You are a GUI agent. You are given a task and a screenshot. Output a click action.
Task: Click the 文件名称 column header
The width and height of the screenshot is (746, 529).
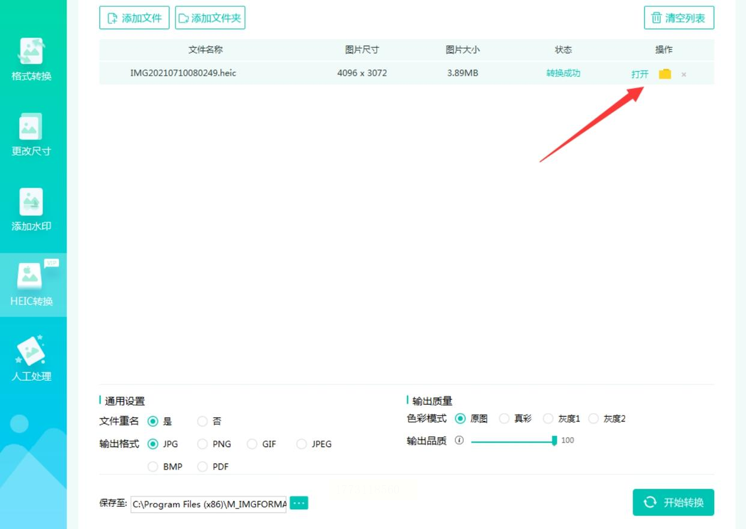click(x=205, y=50)
